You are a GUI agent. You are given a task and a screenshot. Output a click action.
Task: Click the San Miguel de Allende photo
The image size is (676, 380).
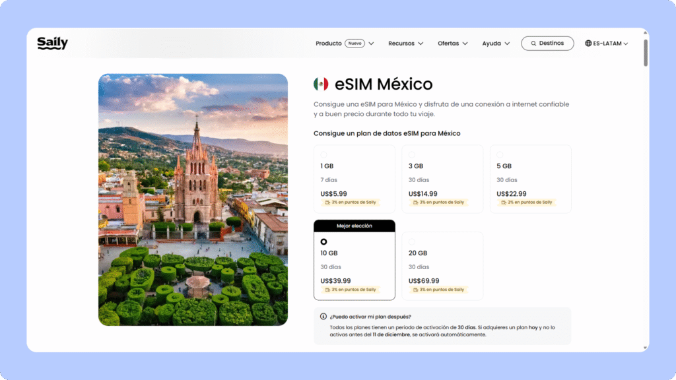pyautogui.click(x=193, y=199)
